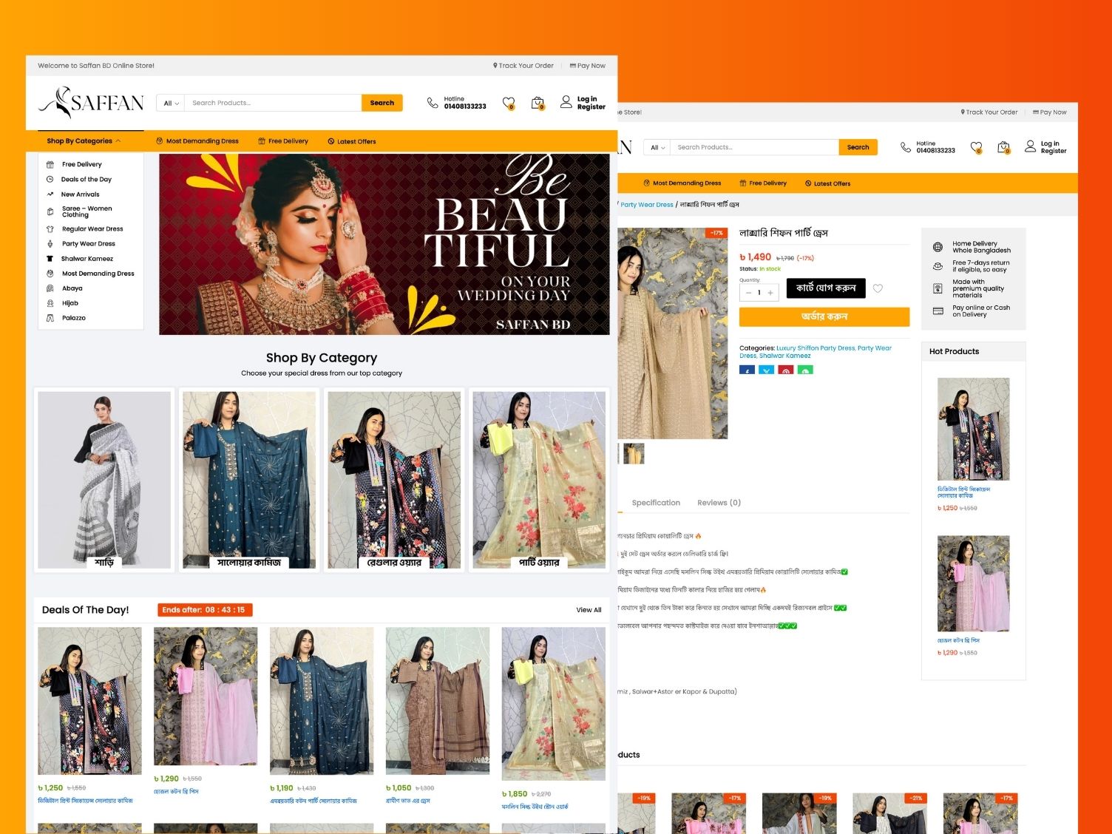Click the Abaya category icon in sidebar
Image resolution: width=1112 pixels, height=834 pixels.
50,288
